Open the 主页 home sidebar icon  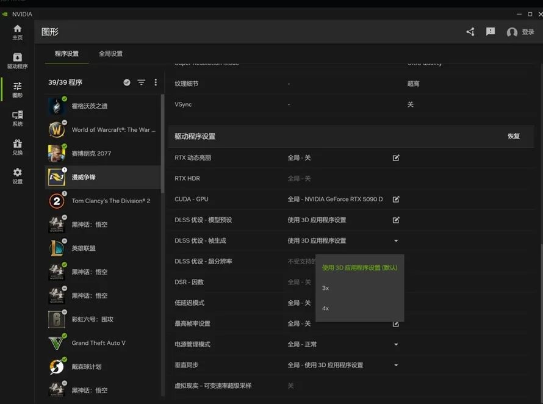pyautogui.click(x=17, y=32)
